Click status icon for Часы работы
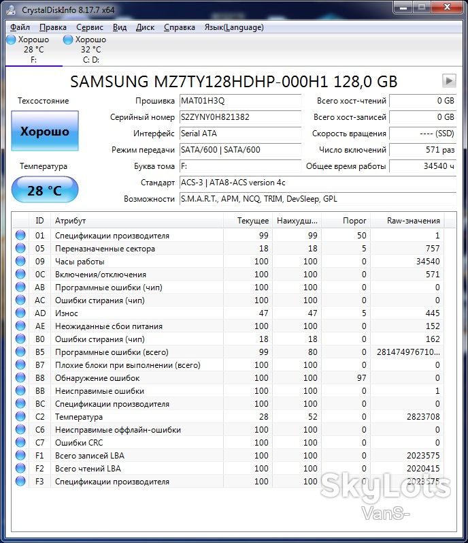 [x=20, y=261]
